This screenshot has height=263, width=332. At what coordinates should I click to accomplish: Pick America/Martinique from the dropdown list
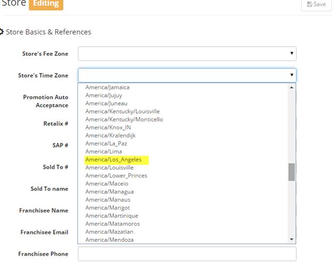coord(111,216)
